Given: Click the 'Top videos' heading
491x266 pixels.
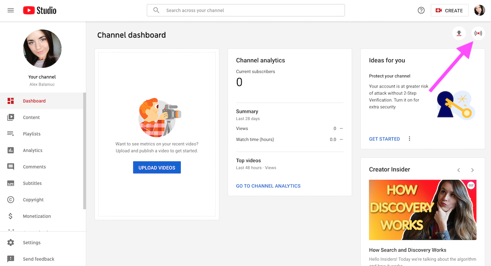Looking at the screenshot, I should coord(248,160).
